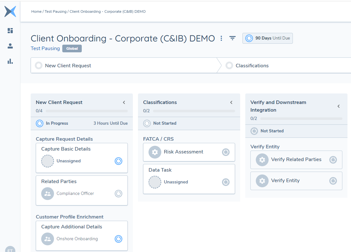
Task: Select the New Client Request stage step
Action: coord(125,65)
